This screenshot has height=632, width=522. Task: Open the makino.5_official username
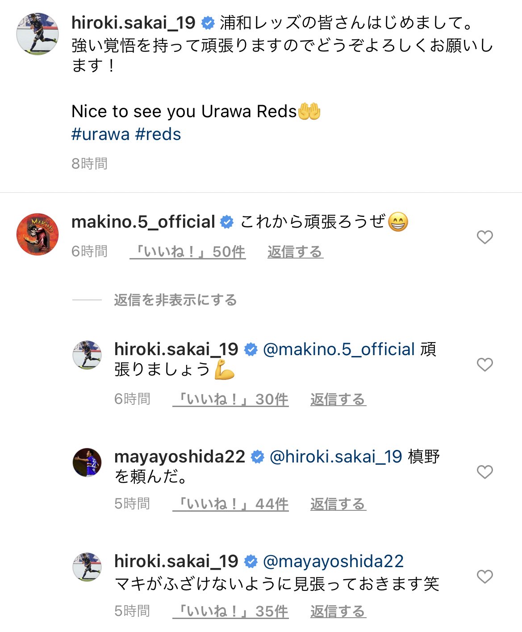[x=143, y=222]
